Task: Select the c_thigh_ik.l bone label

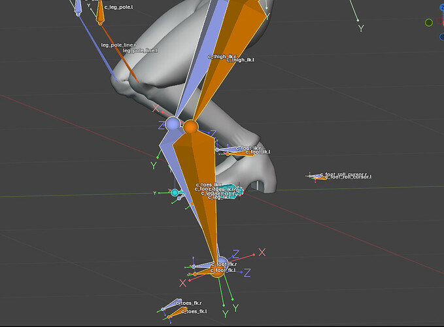Action: pyautogui.click(x=241, y=60)
